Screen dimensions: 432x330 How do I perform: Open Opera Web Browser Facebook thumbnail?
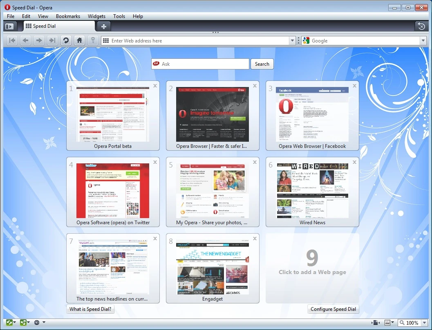312,114
